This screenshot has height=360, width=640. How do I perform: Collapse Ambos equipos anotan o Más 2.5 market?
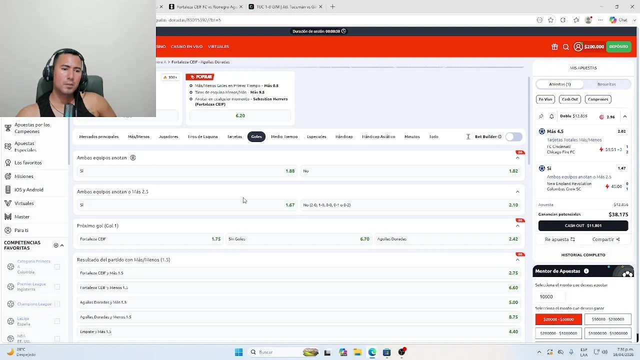(517, 191)
